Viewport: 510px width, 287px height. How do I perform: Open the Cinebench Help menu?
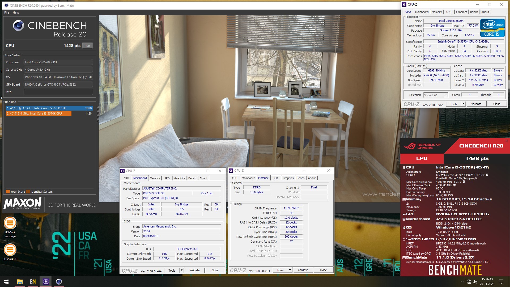(16, 12)
